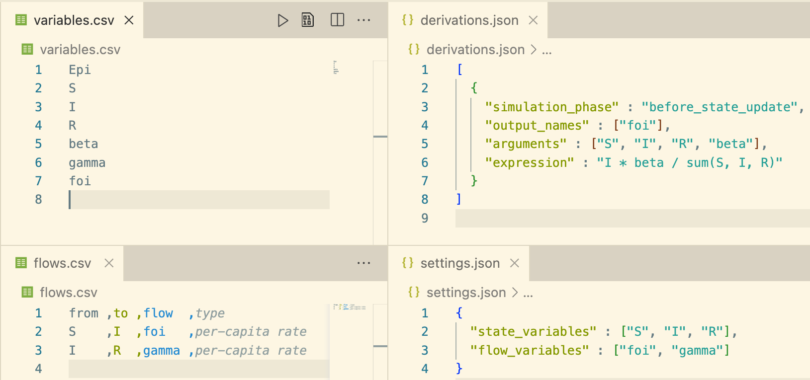The width and height of the screenshot is (810, 380).
Task: Expand breadcrumb chevron after settings.json
Action: [x=515, y=293]
